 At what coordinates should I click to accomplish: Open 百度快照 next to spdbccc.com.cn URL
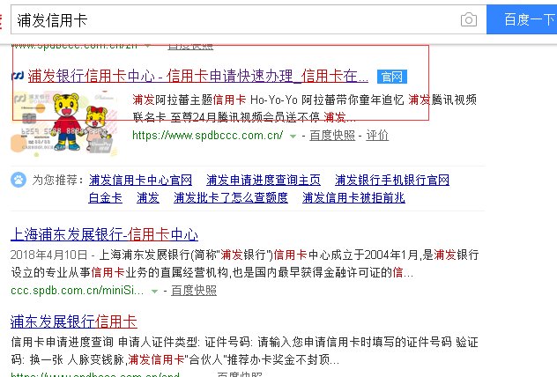332,136
